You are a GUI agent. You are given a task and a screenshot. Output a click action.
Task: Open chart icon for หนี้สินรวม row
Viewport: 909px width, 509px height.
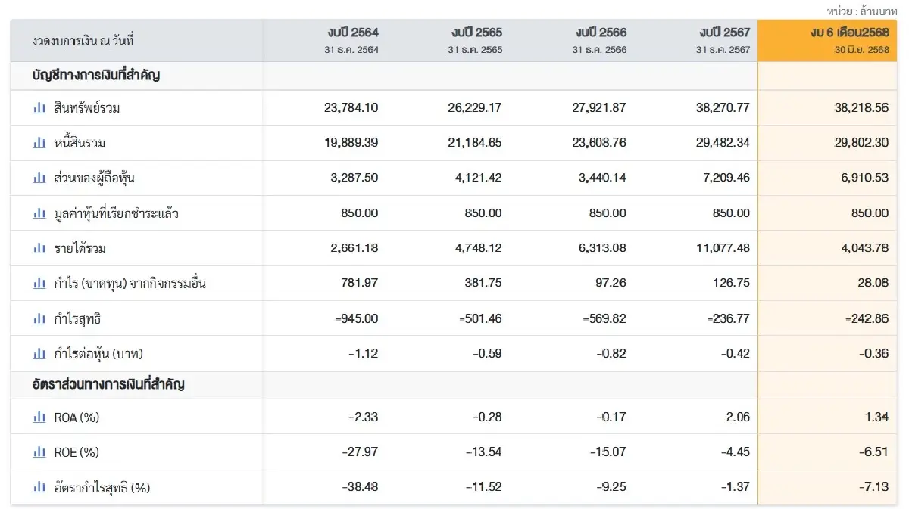(x=39, y=143)
